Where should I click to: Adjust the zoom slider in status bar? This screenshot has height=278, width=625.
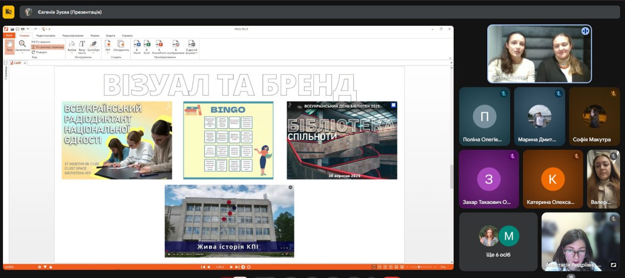click(x=420, y=267)
